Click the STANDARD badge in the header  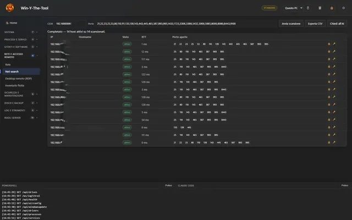pyautogui.click(x=269, y=8)
